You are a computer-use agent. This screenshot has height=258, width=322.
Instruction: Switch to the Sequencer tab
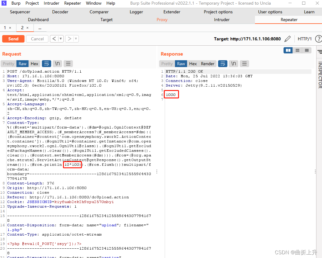20,12
